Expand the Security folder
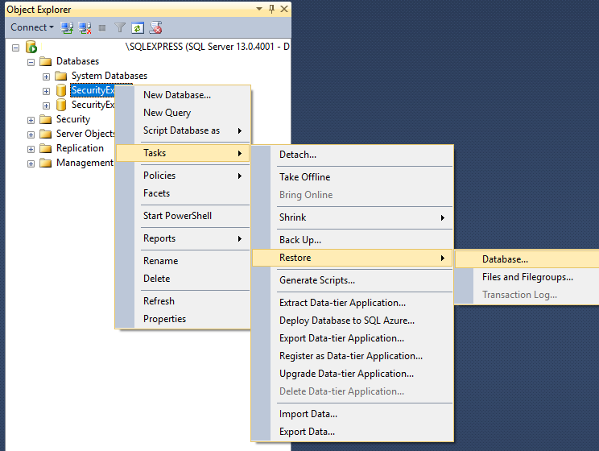This screenshot has height=451, width=599. (31, 120)
